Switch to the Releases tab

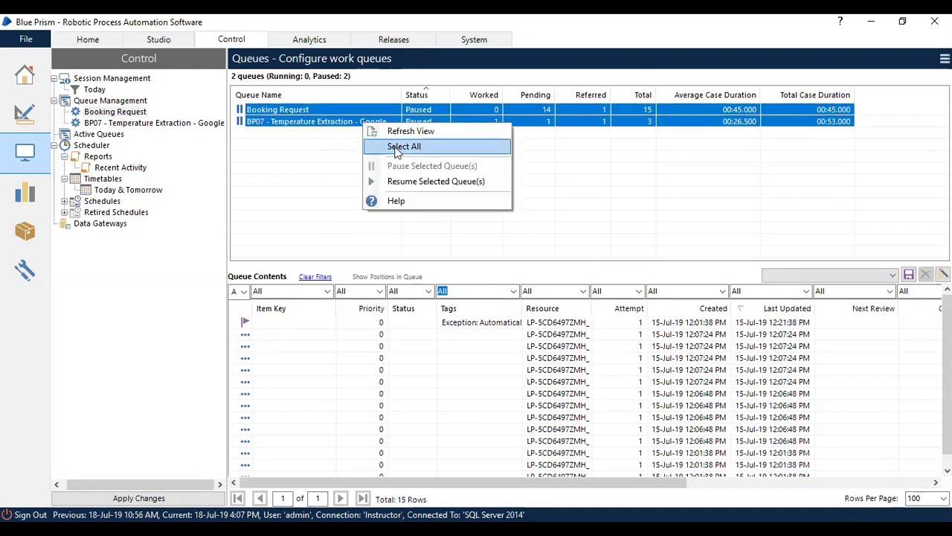pos(393,39)
